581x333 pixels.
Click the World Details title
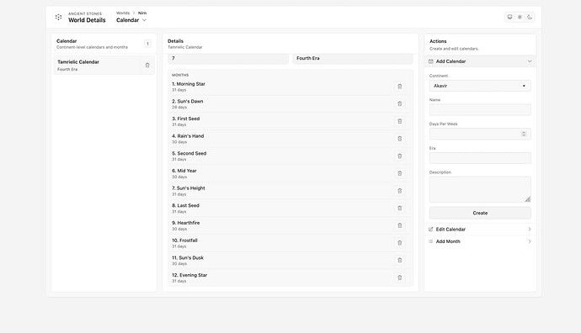tap(87, 20)
